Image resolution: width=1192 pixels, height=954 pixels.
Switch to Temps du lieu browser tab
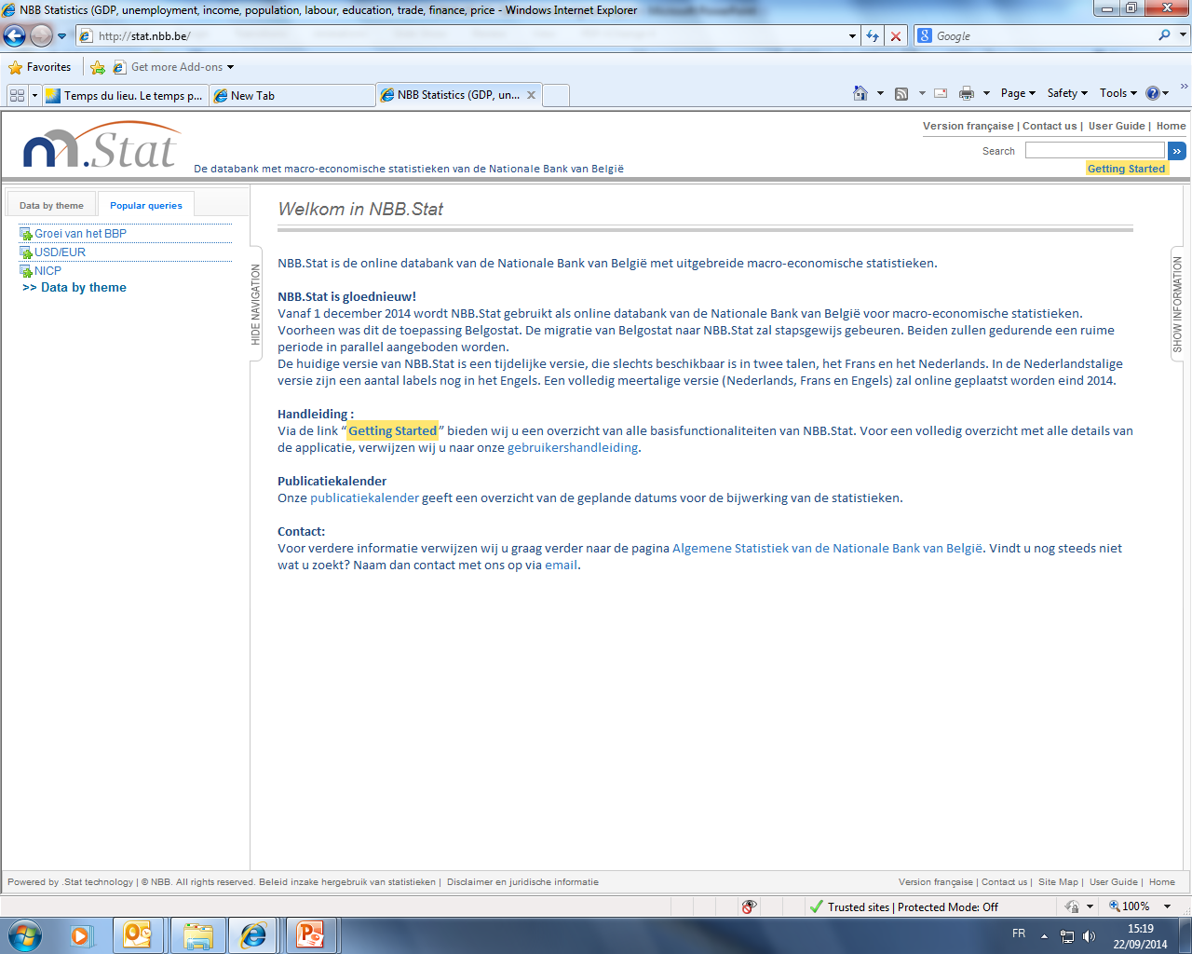[x=124, y=95]
